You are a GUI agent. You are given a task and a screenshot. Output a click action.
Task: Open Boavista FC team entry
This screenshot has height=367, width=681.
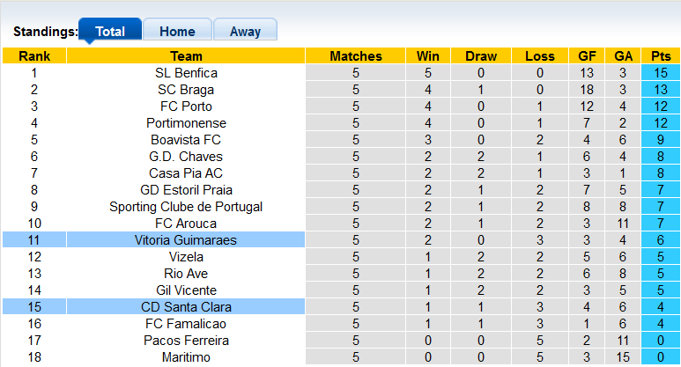[186, 140]
